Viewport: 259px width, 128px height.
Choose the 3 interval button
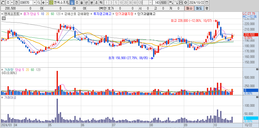(111, 3)
